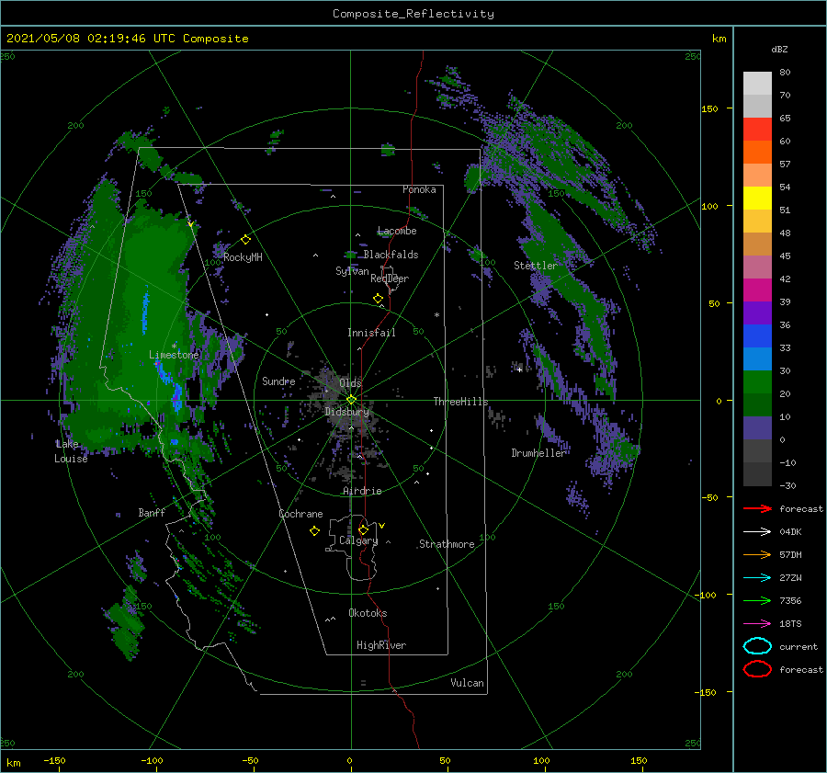Select the red forecast ellipse symbol
This screenshot has height=773, width=827.
point(757,668)
